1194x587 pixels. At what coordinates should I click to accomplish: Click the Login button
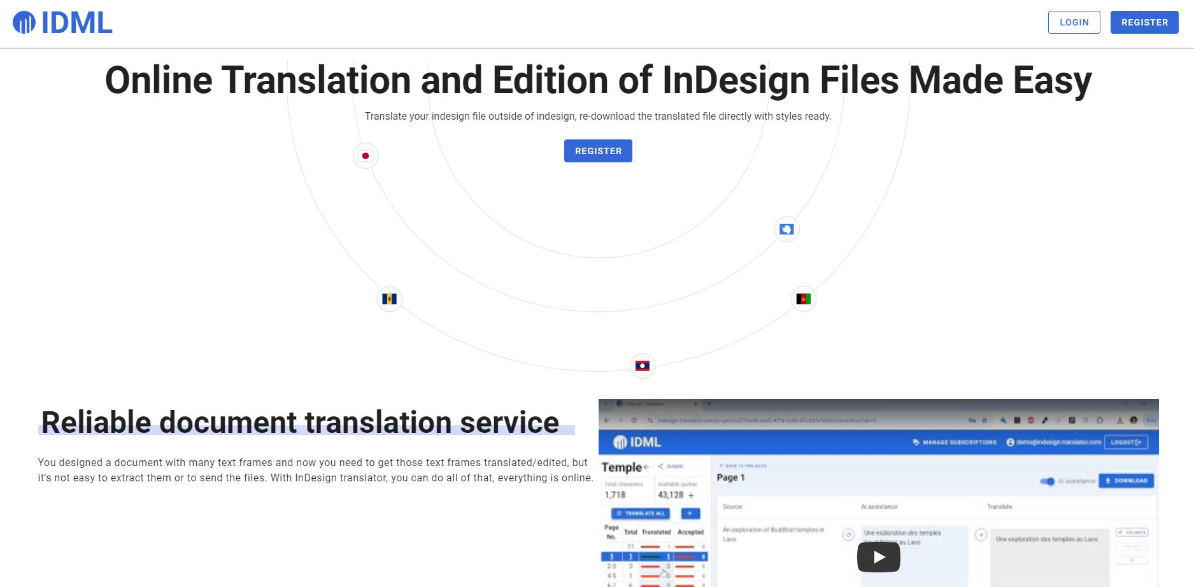click(1074, 22)
